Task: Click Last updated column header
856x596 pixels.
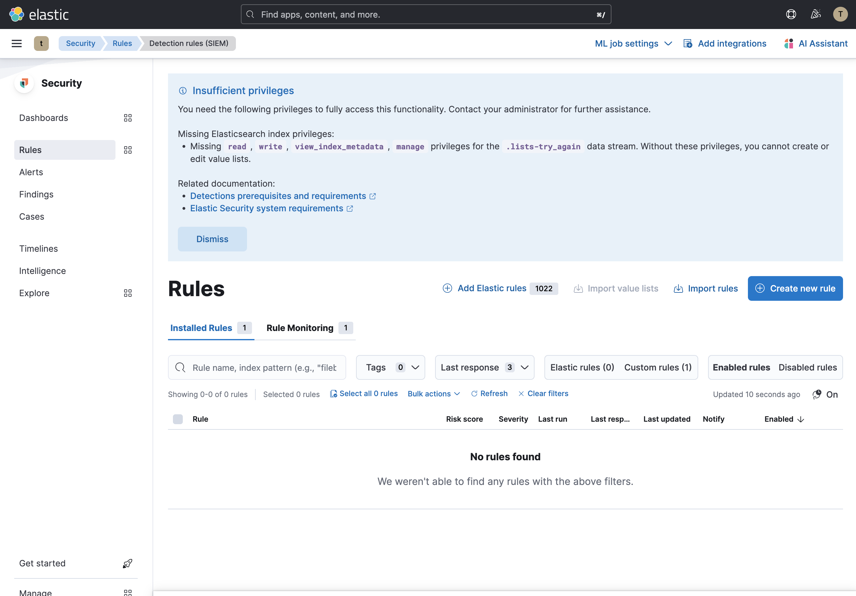Action: pyautogui.click(x=667, y=420)
